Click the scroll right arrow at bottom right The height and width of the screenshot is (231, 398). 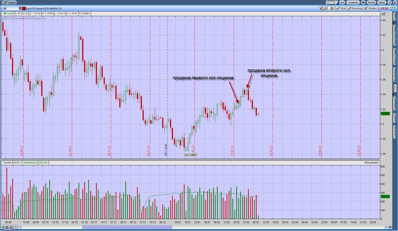click(386, 227)
